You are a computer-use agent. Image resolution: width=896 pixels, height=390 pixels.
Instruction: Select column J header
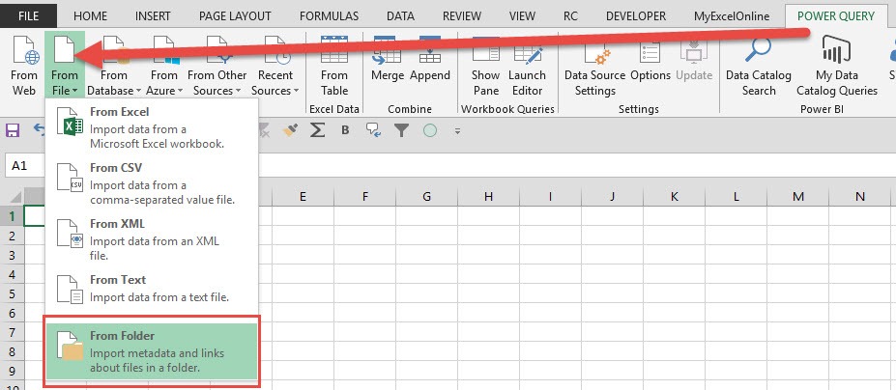click(612, 196)
